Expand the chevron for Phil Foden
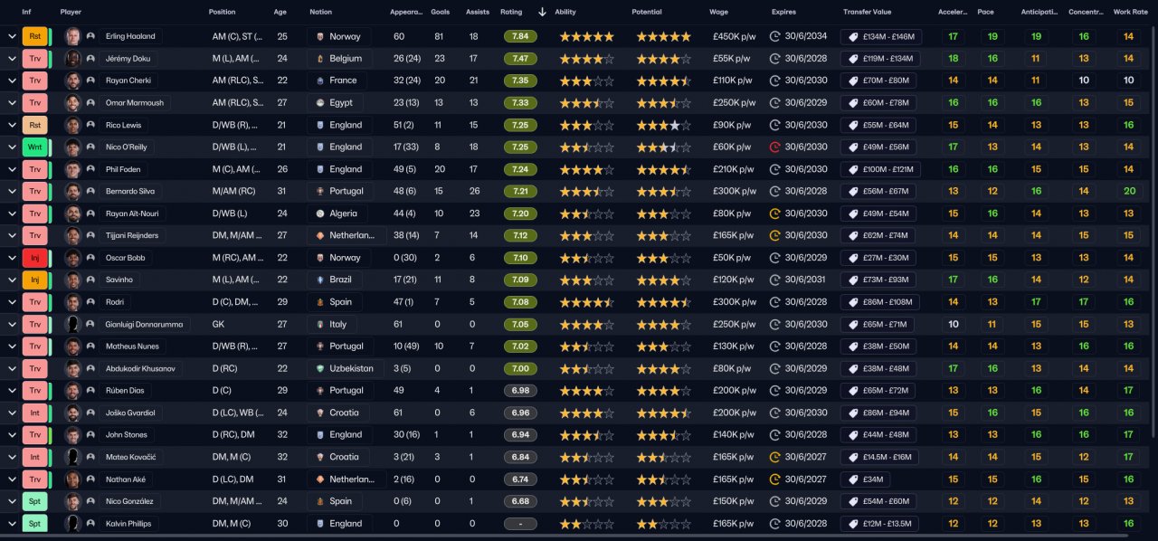The image size is (1158, 541). [x=12, y=169]
